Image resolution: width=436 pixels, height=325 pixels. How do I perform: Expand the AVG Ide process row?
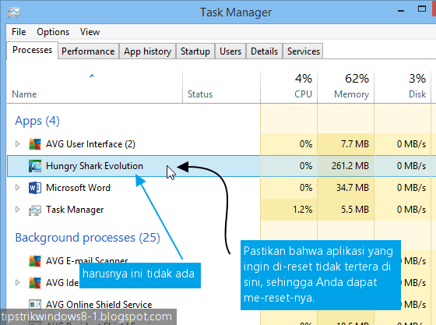point(17,283)
